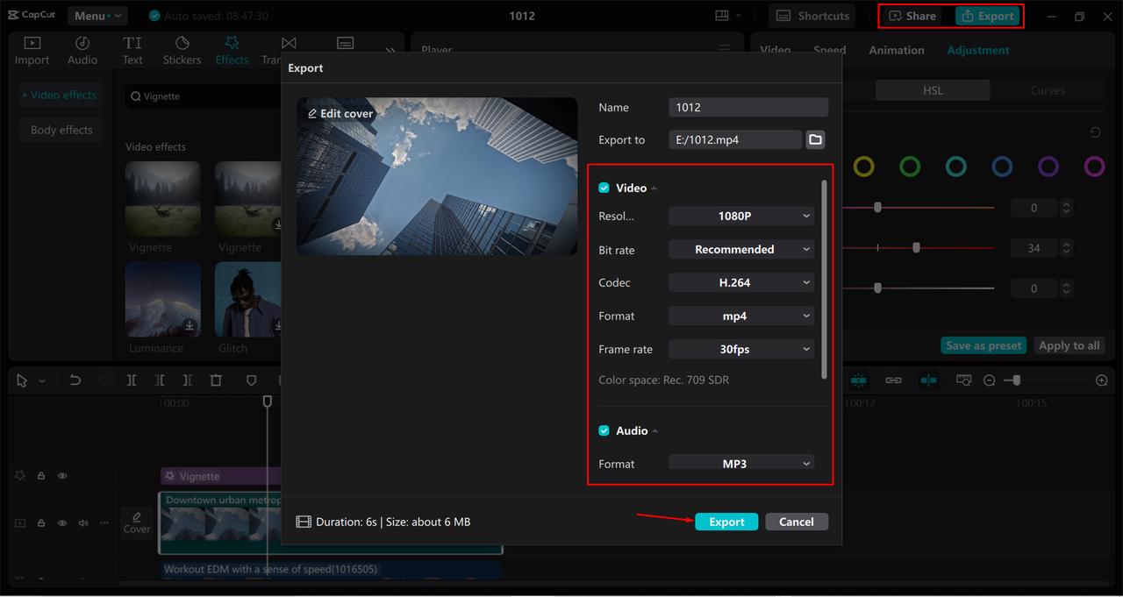
Task: Click the Apply to all button
Action: [1069, 345]
